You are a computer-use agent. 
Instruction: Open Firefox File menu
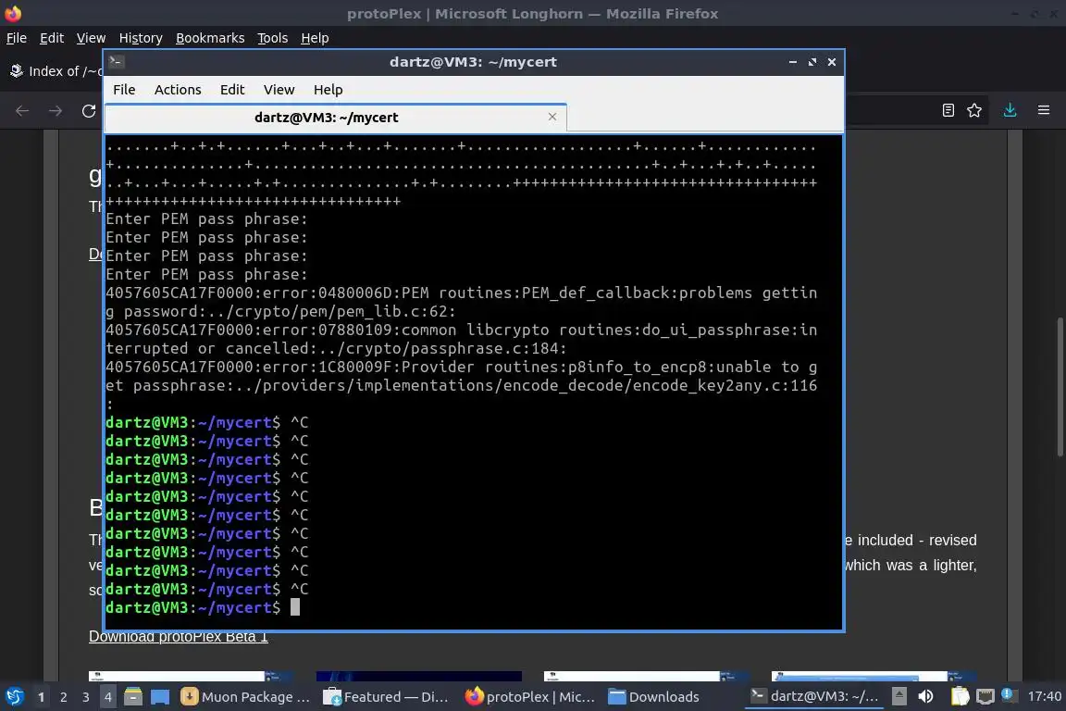click(x=17, y=38)
